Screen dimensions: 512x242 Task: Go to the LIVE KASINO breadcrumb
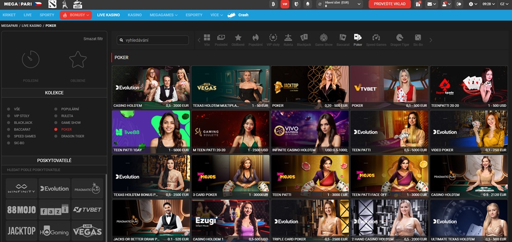[x=32, y=26]
